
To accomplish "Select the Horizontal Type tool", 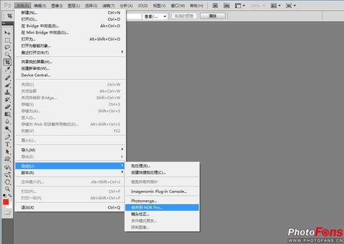I will [x=8, y=144].
